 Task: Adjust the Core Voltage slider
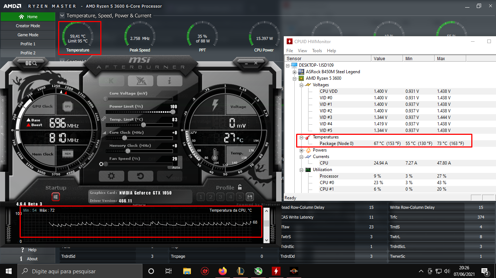139,99
